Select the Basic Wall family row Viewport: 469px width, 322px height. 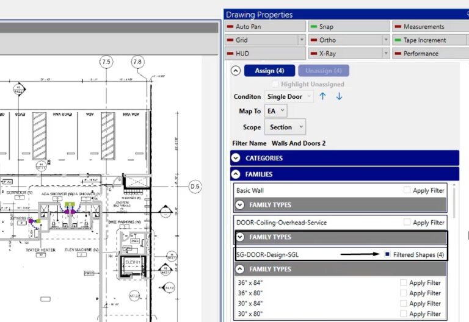[x=340, y=190]
